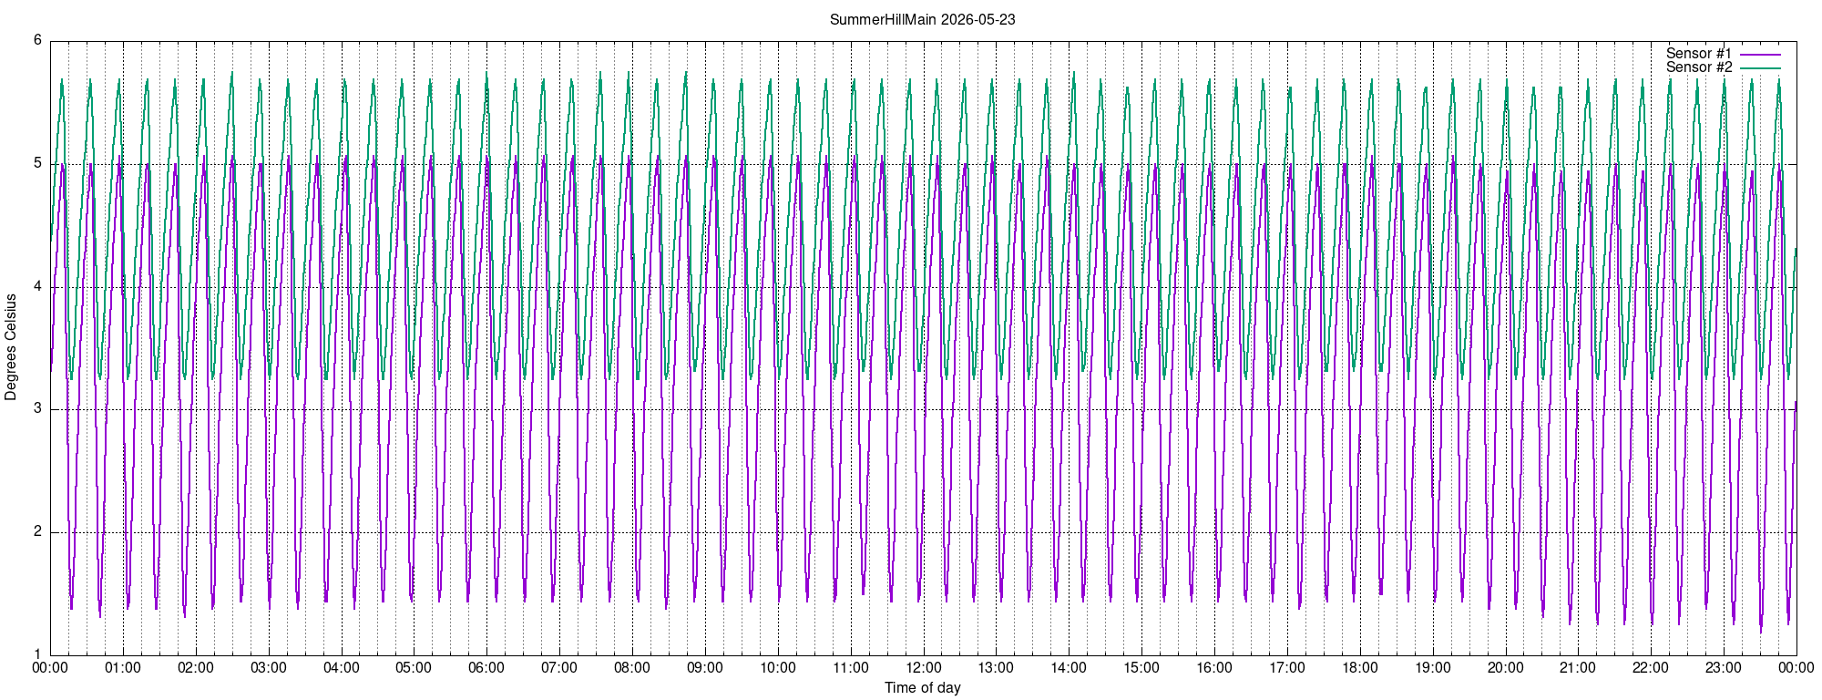
Task: Click the Time of day axis label
Action: [923, 688]
